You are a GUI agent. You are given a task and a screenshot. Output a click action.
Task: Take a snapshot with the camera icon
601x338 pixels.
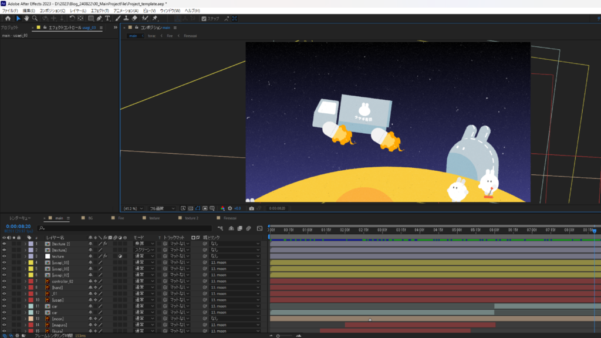[251, 208]
